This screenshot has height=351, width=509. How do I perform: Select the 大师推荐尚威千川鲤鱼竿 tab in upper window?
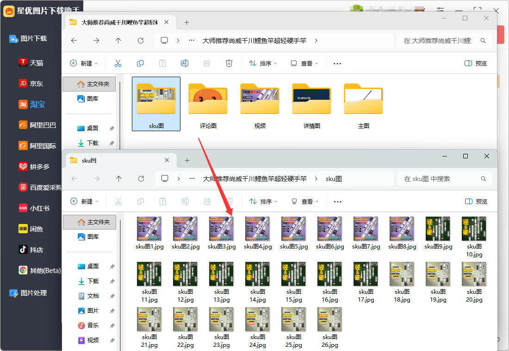coord(120,22)
